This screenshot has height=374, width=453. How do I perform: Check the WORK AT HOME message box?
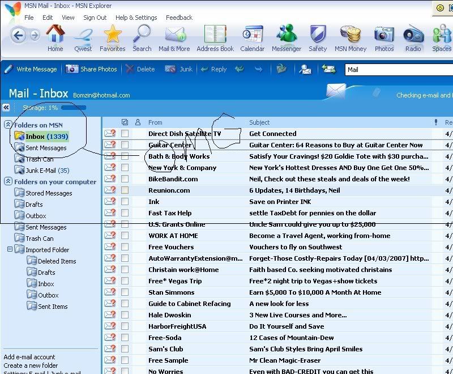125,236
